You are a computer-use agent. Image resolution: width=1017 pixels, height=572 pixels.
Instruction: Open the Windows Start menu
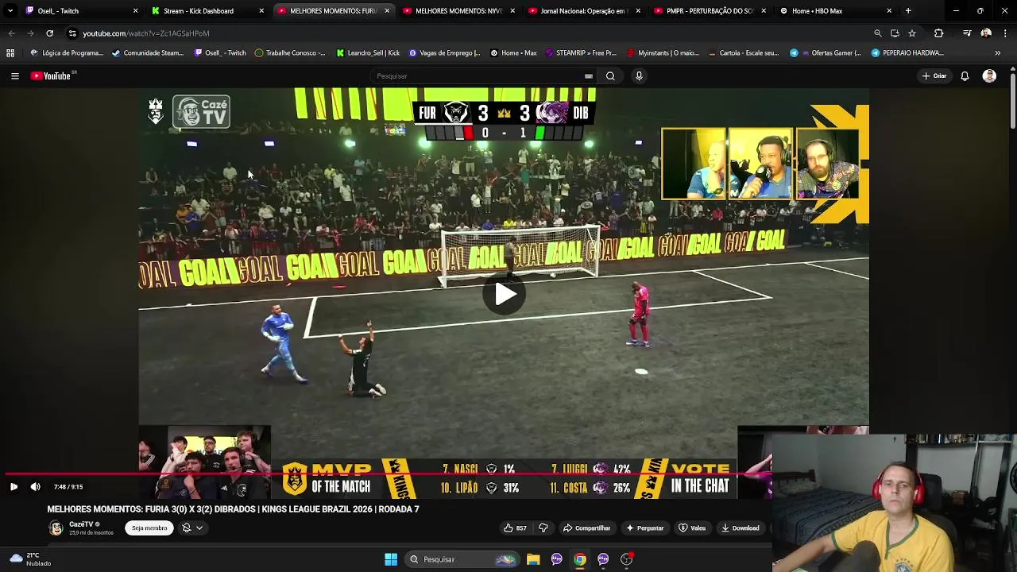391,559
